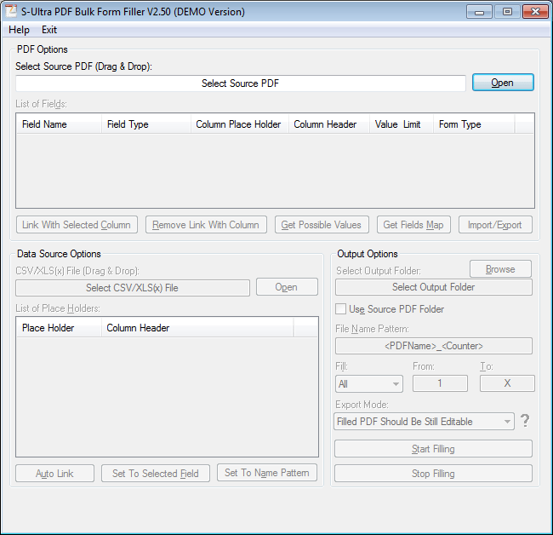Open the Help menu
Image resolution: width=553 pixels, height=535 pixels.
point(19,30)
